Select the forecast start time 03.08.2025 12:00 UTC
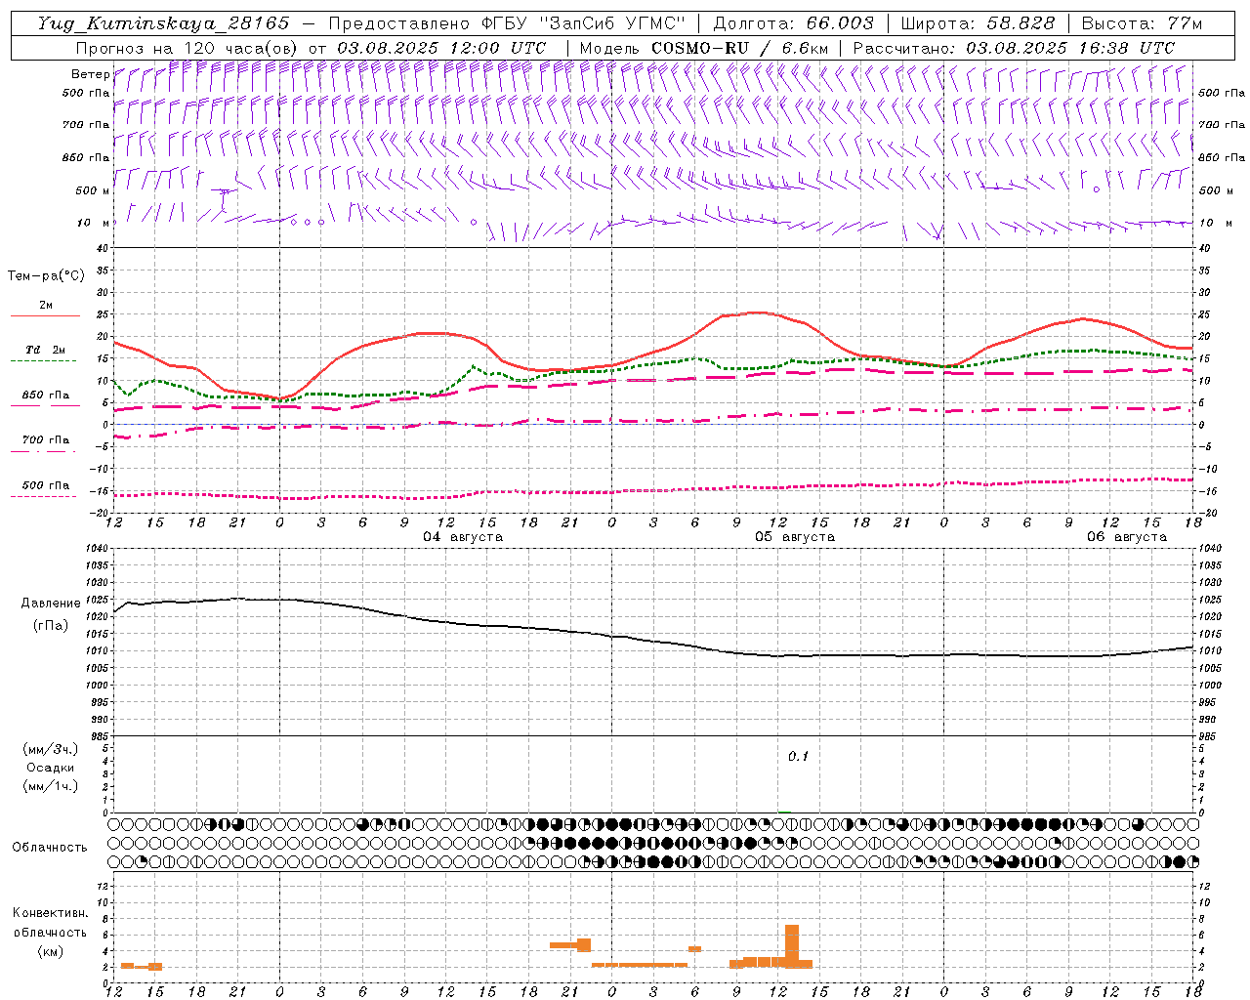1250x1000 pixels. 441,48
